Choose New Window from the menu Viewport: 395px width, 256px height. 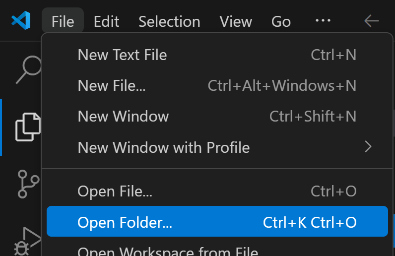coord(217,116)
